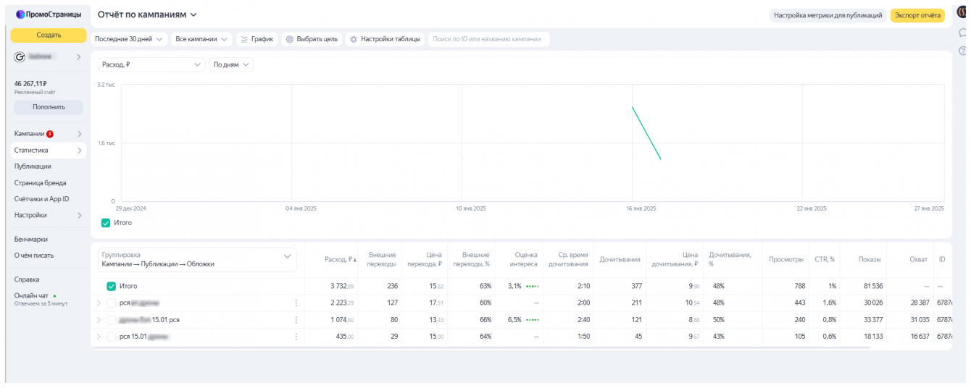Go to Бенчмарки in the sidebar
The image size is (971, 388).
(31, 239)
